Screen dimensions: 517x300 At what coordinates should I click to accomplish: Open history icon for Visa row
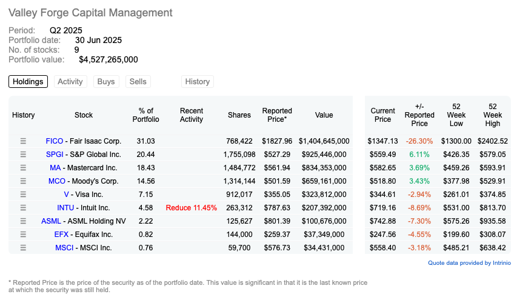click(23, 195)
